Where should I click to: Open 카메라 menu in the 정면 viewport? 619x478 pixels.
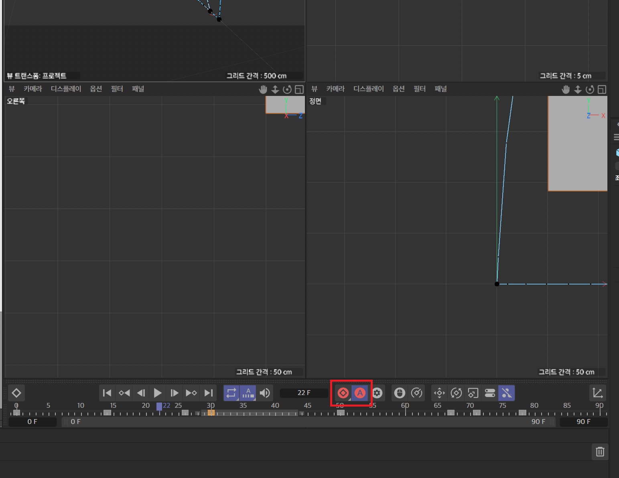(x=335, y=89)
